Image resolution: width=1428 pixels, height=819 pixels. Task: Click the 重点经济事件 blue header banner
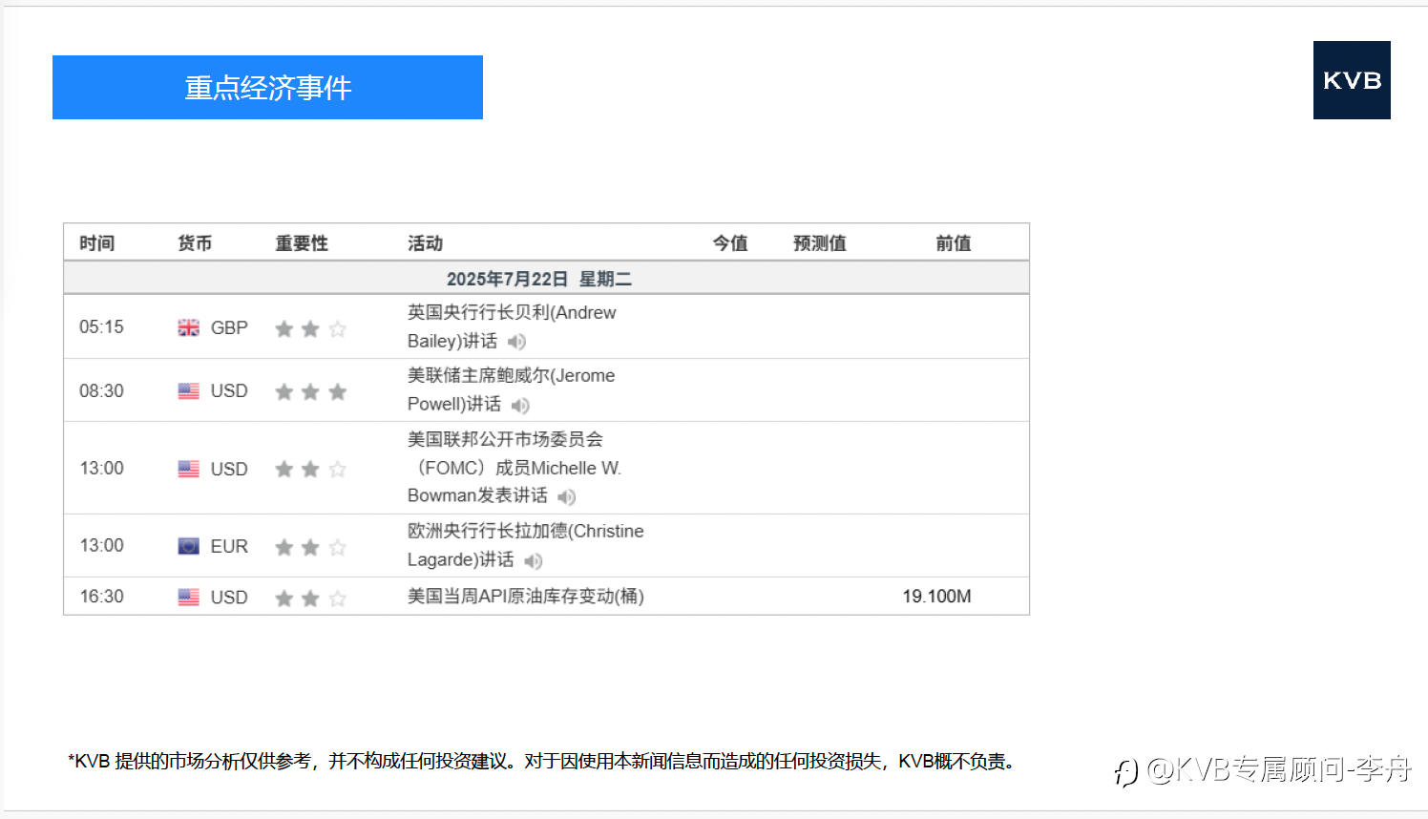267,87
